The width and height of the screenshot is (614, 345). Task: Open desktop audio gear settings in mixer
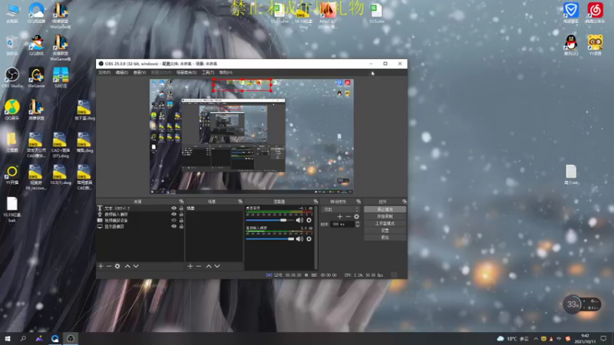(x=309, y=220)
